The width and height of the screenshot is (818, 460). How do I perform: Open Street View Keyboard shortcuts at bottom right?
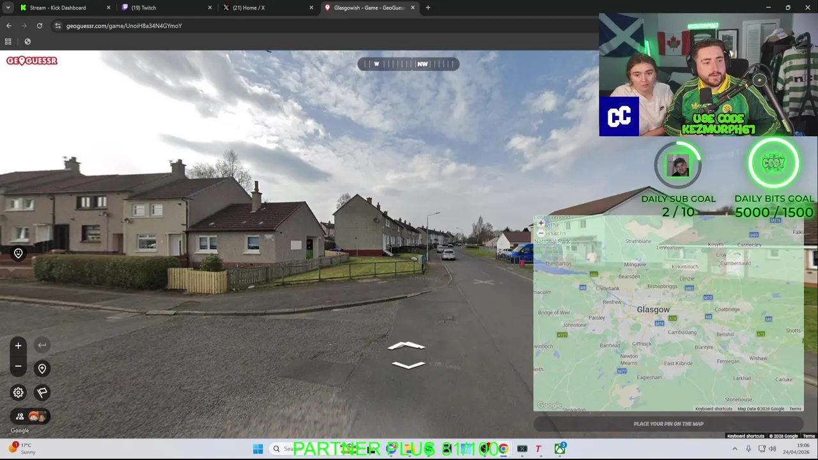pos(745,436)
